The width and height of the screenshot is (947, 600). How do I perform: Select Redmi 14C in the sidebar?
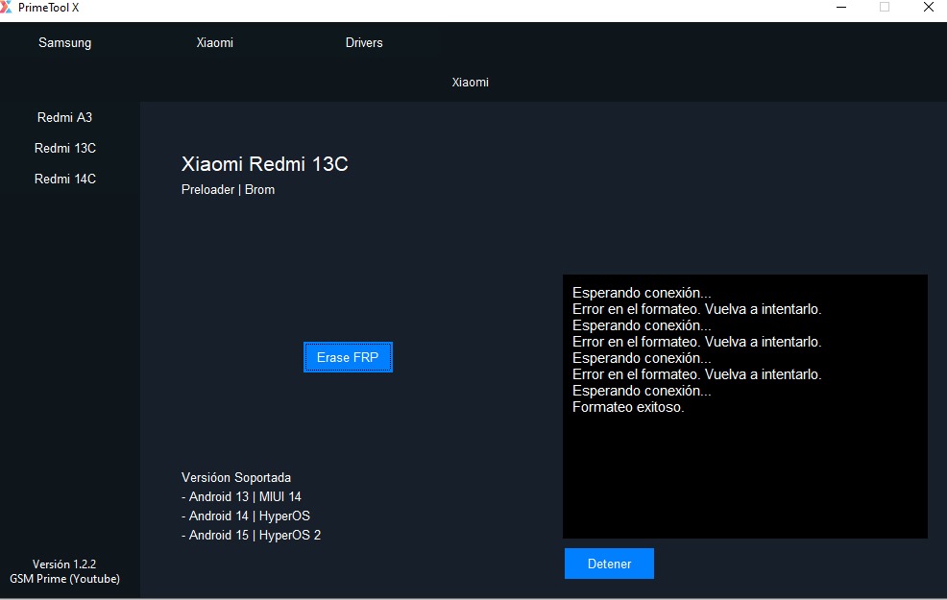pos(64,179)
